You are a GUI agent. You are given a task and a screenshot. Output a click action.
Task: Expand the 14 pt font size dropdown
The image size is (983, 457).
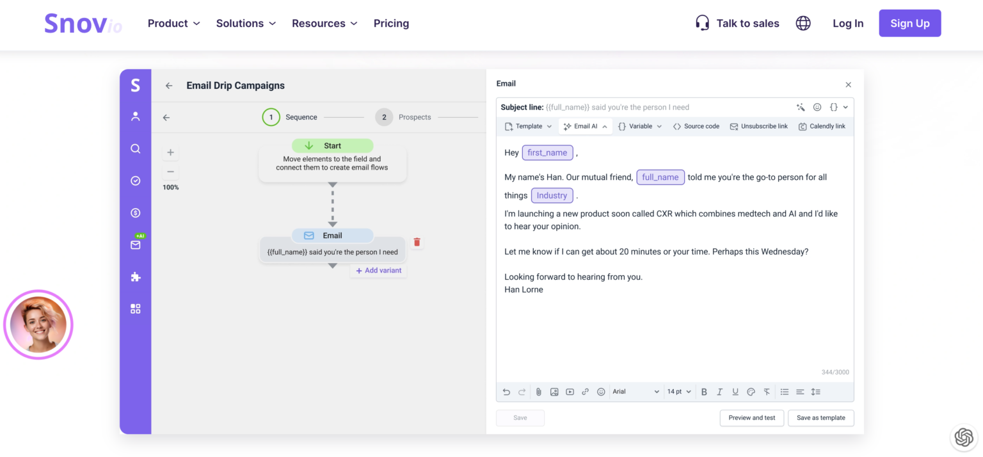coord(679,392)
